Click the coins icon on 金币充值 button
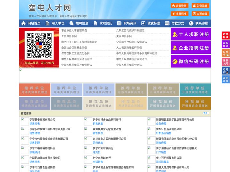This screenshot has height=172, width=230. click(x=194, y=14)
